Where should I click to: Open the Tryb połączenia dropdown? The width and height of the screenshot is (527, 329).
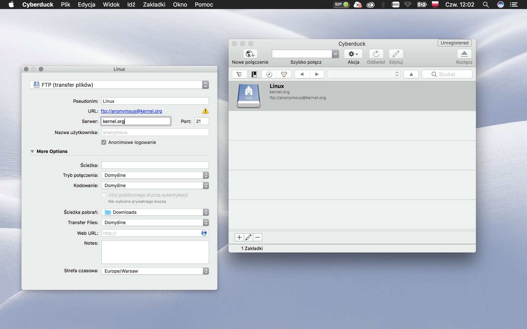click(x=155, y=175)
